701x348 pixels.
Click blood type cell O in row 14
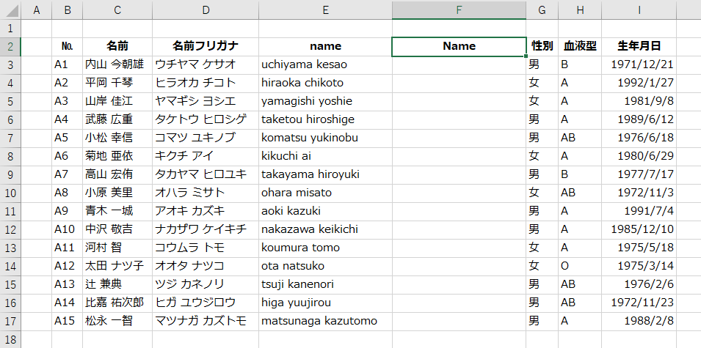pyautogui.click(x=580, y=266)
